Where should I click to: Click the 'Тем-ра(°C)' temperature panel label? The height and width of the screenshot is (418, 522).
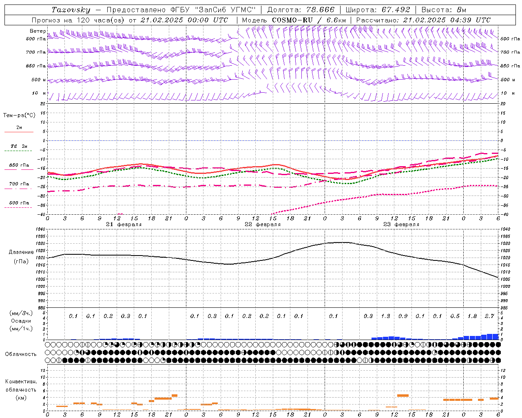coord(19,115)
